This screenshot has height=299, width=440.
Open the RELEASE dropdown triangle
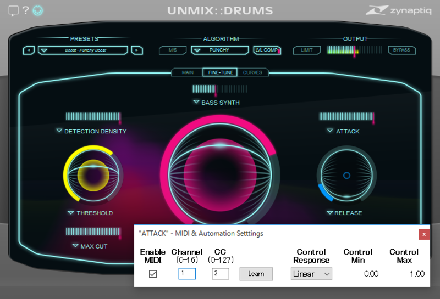[x=330, y=213]
